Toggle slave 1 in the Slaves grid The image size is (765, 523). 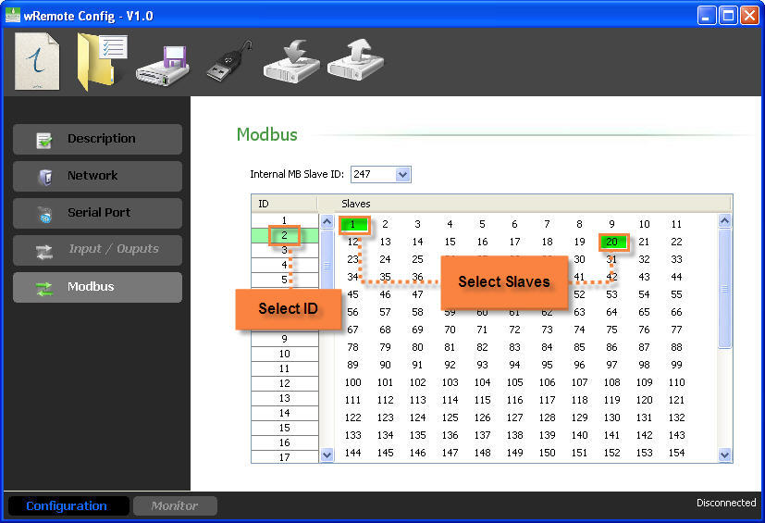(x=352, y=224)
